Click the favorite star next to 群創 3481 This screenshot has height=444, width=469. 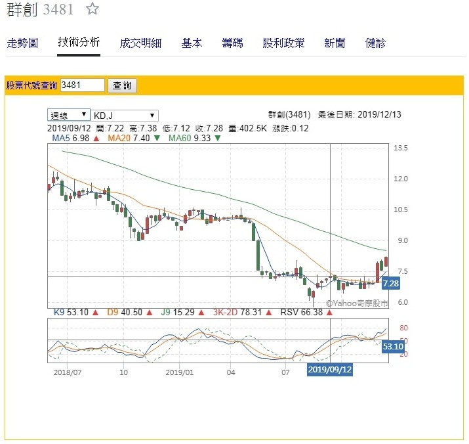92,9
